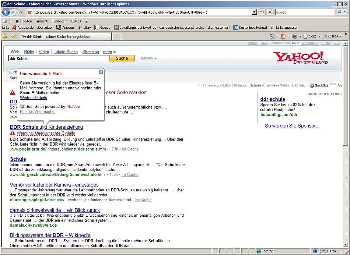Screen dimensions: 350x255
Task: Click warning triangle beside Warnung: Unerwünschte E-Mails
Action: pos(13,133)
